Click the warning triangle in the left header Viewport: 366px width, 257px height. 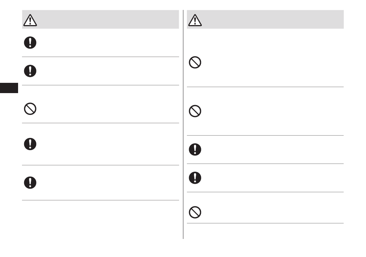(x=30, y=20)
